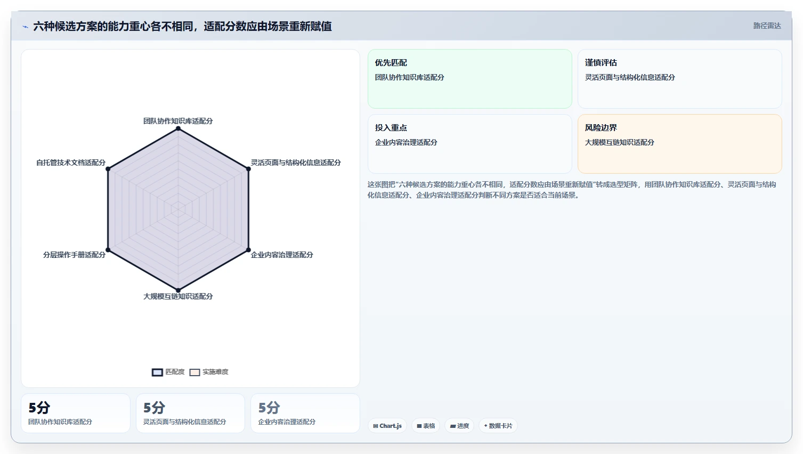Click the 灵活页面与结构化信息适配分 radar axis label

(x=296, y=163)
